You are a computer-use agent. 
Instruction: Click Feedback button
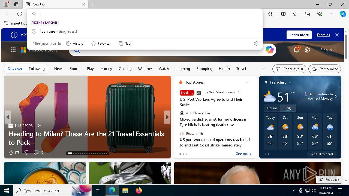329,180
